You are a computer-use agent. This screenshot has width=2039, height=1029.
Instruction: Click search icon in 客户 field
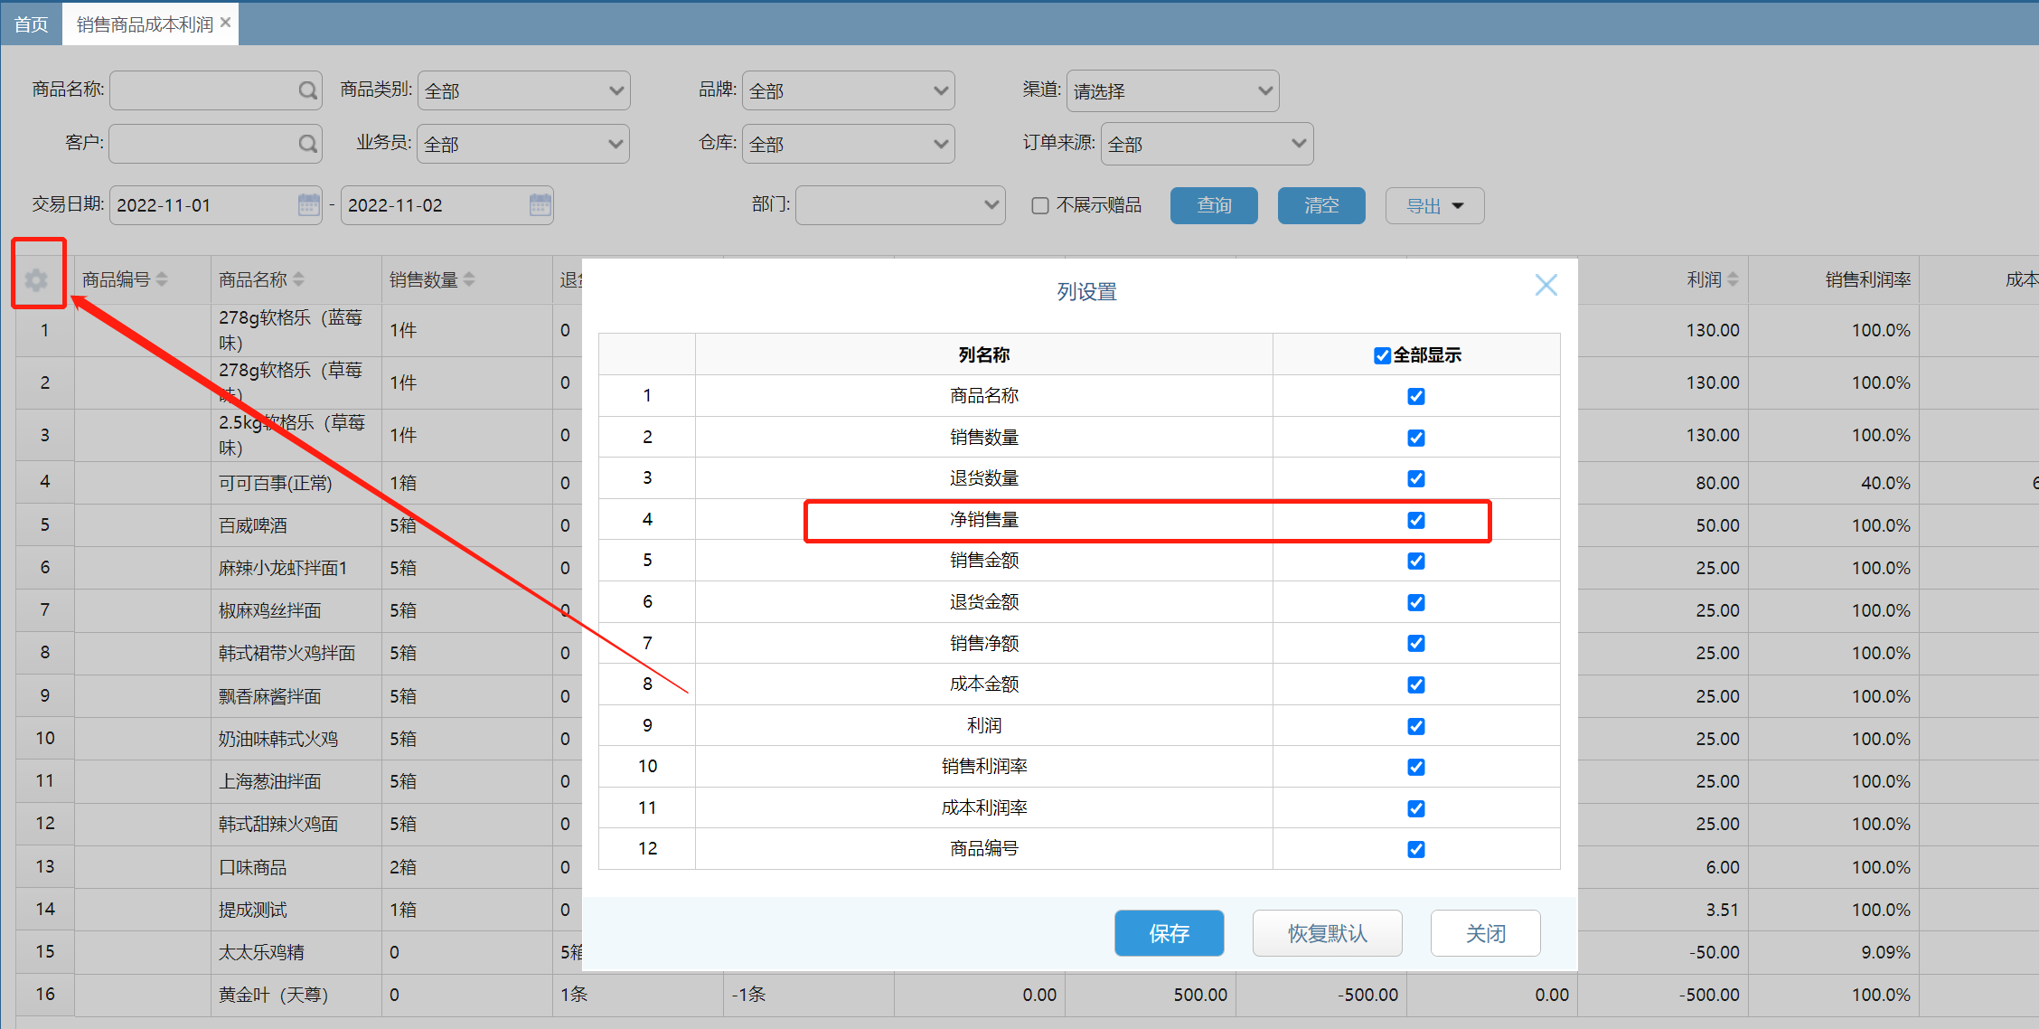(307, 144)
